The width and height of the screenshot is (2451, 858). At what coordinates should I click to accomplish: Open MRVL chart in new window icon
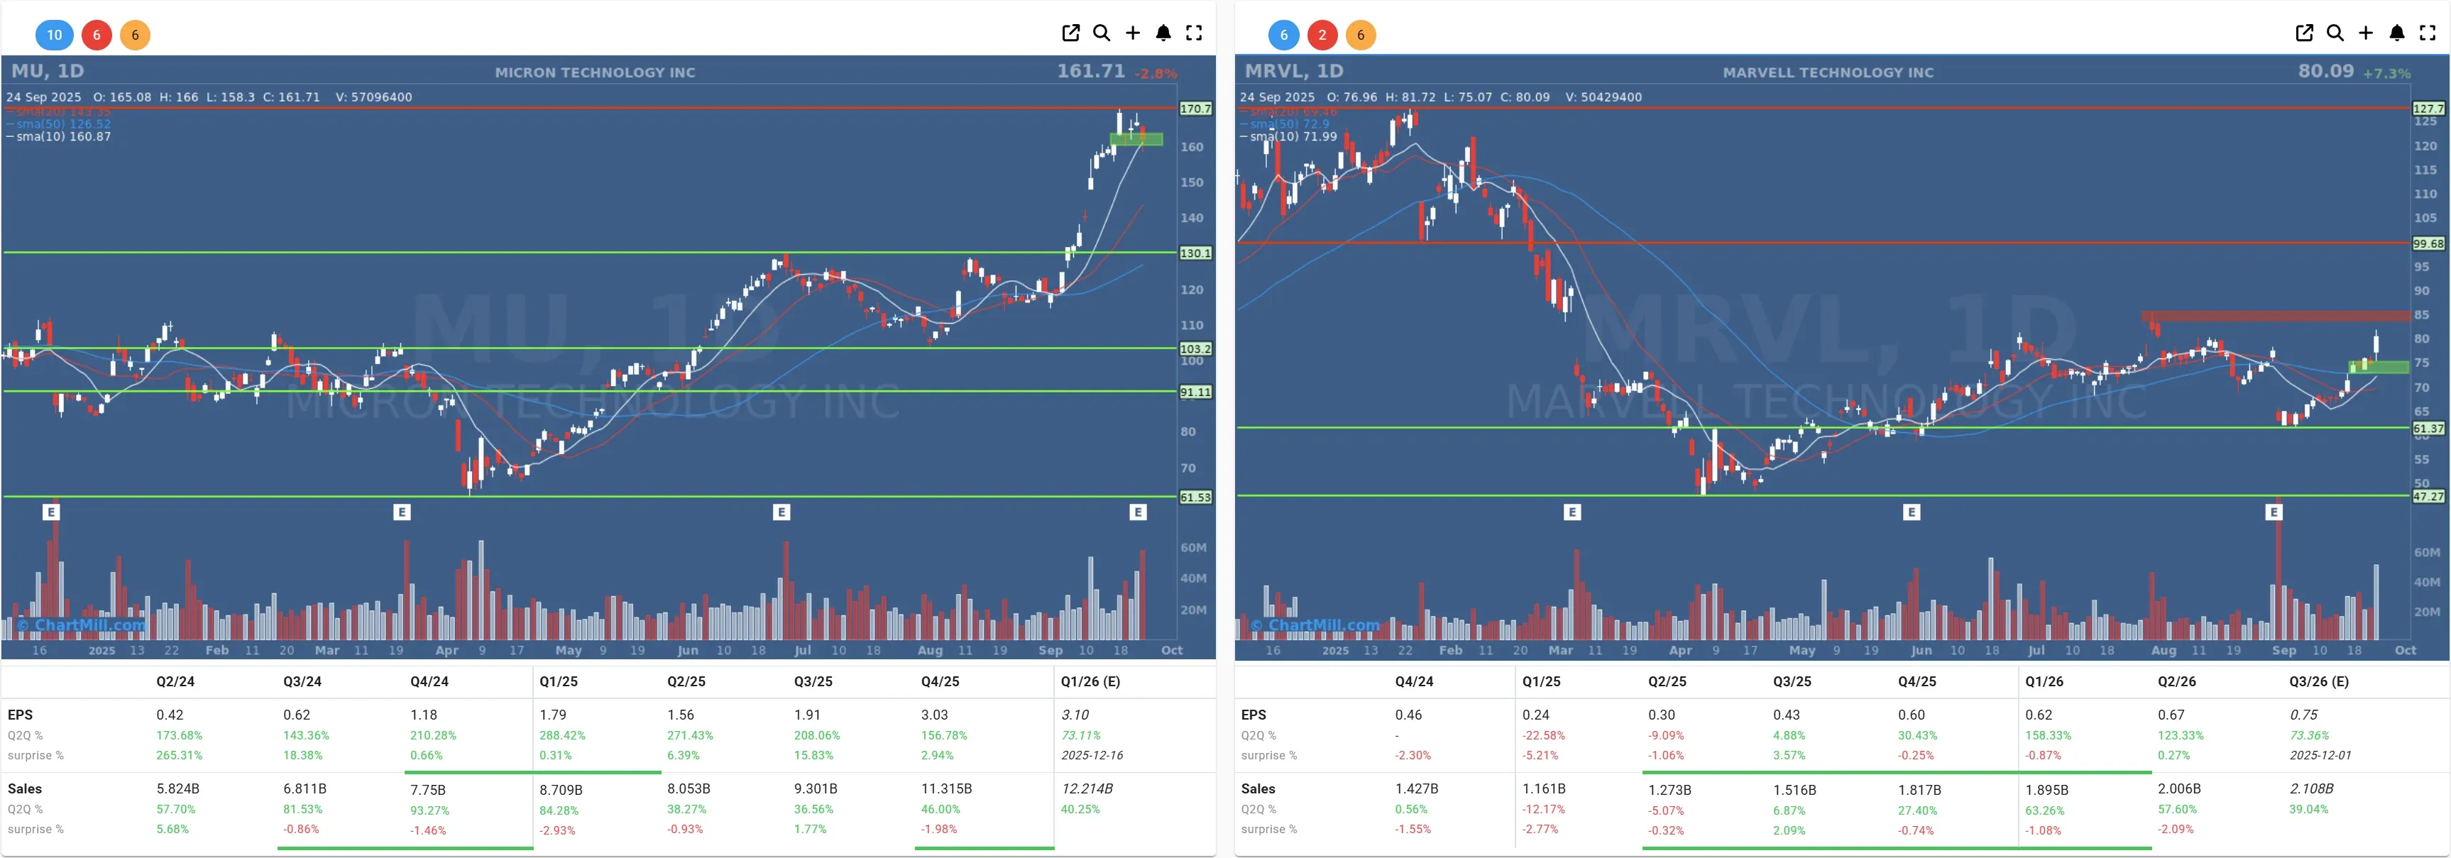(2305, 33)
